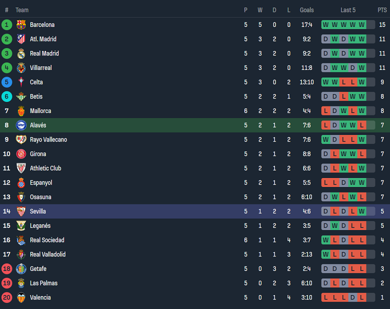Click the Celta club crest
The image size is (390, 309).
pyautogui.click(x=21, y=82)
